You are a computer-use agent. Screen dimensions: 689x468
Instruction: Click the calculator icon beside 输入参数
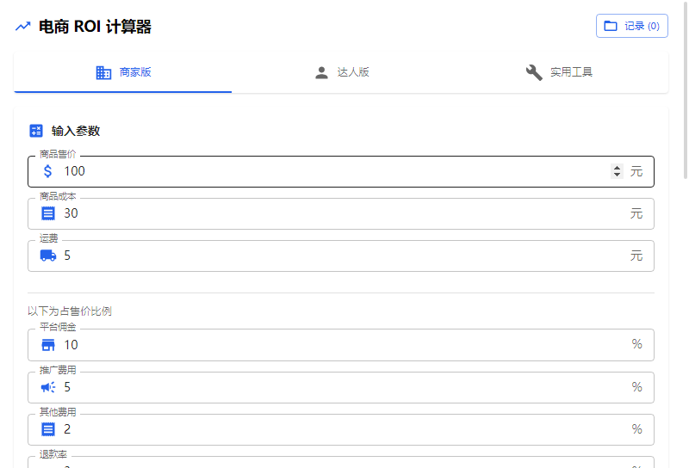pos(36,131)
